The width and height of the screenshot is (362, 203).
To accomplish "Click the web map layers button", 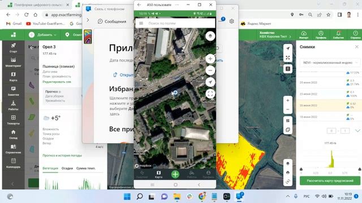I will (x=288, y=164).
